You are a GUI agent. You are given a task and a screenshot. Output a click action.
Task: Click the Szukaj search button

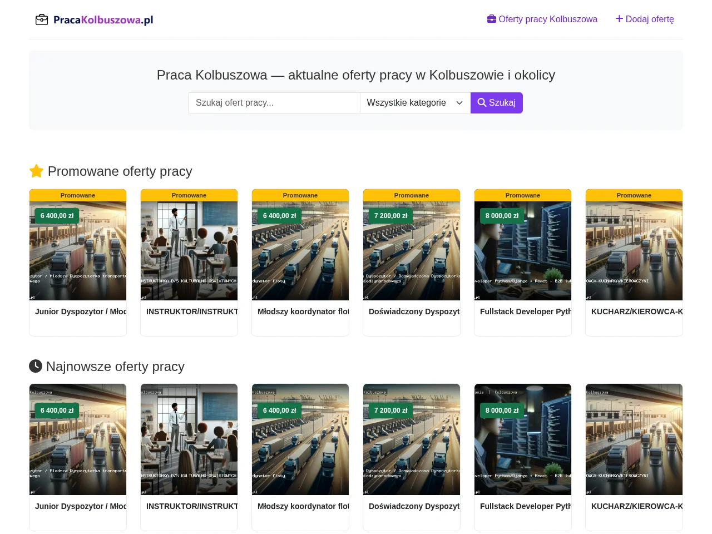pyautogui.click(x=497, y=103)
